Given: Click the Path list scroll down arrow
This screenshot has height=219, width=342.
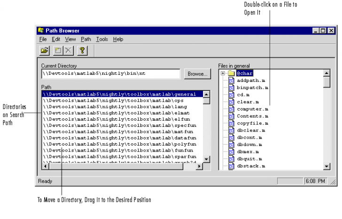Looking at the screenshot, I should tap(206, 159).
